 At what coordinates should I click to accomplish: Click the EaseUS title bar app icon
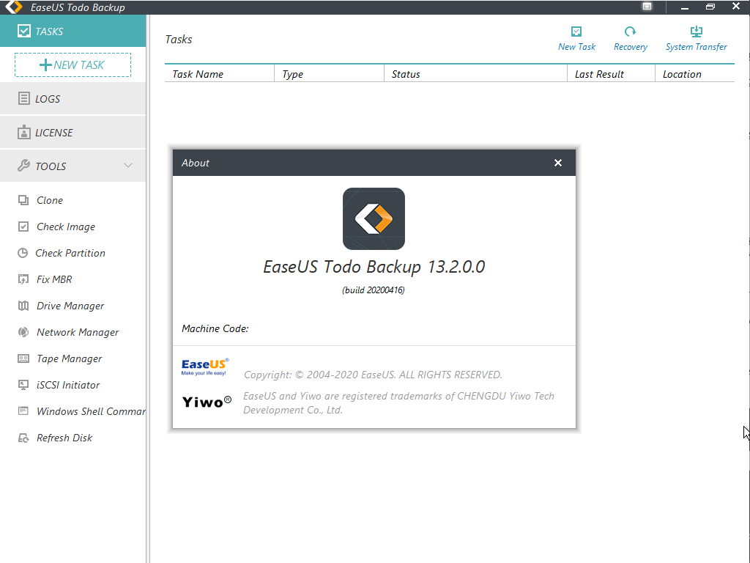tap(14, 7)
